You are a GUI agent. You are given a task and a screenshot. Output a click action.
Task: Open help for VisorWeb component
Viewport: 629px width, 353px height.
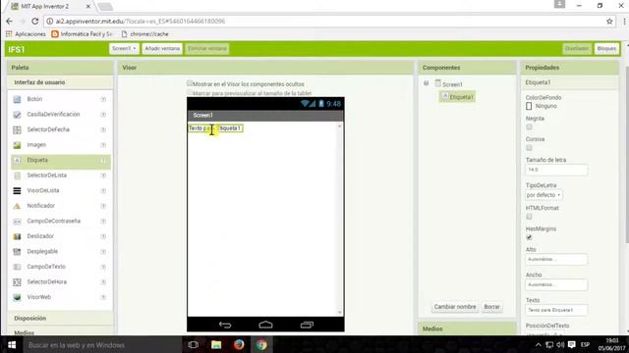pos(103,297)
